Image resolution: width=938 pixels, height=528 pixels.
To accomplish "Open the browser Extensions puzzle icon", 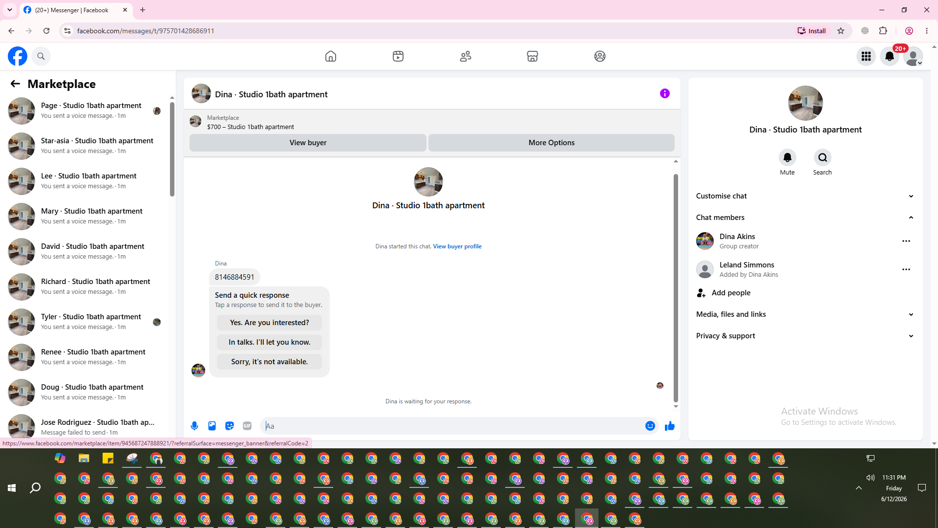I will pos(883,31).
